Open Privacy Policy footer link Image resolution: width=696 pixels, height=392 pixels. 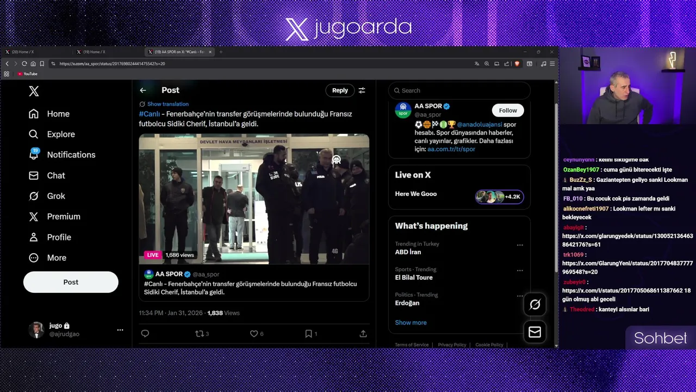click(x=452, y=345)
